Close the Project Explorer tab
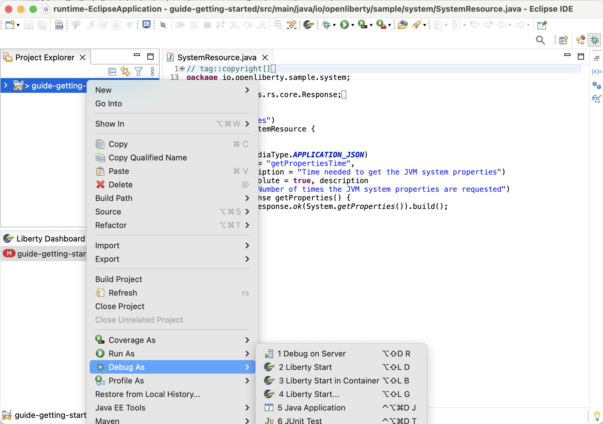 pos(83,57)
